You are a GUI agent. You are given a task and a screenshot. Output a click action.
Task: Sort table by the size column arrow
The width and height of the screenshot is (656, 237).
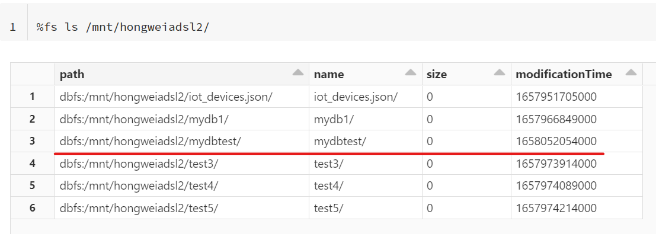click(x=500, y=72)
